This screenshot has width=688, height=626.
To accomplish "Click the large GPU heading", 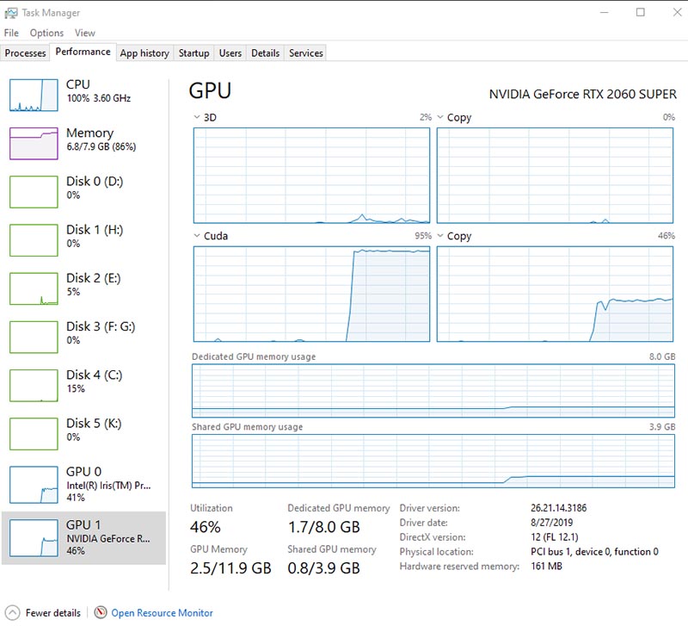I will coord(210,90).
